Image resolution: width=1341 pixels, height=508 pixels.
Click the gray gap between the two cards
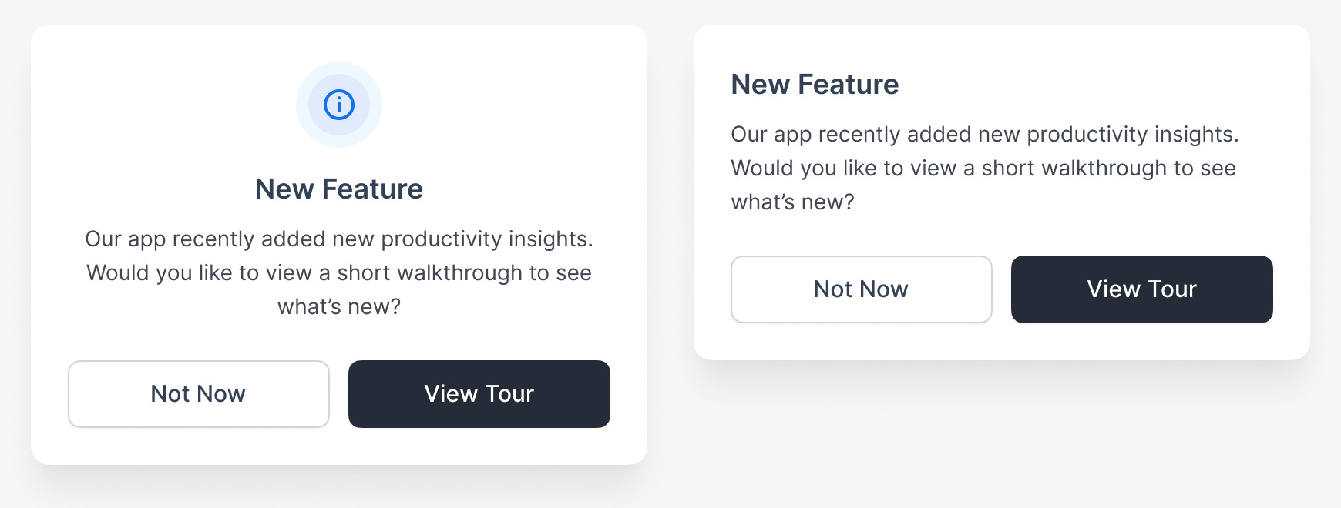tap(670, 231)
